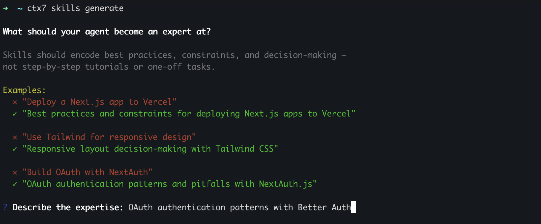Click the red X beside the Use Tailwind example
This screenshot has height=224, width=541.
point(15,137)
